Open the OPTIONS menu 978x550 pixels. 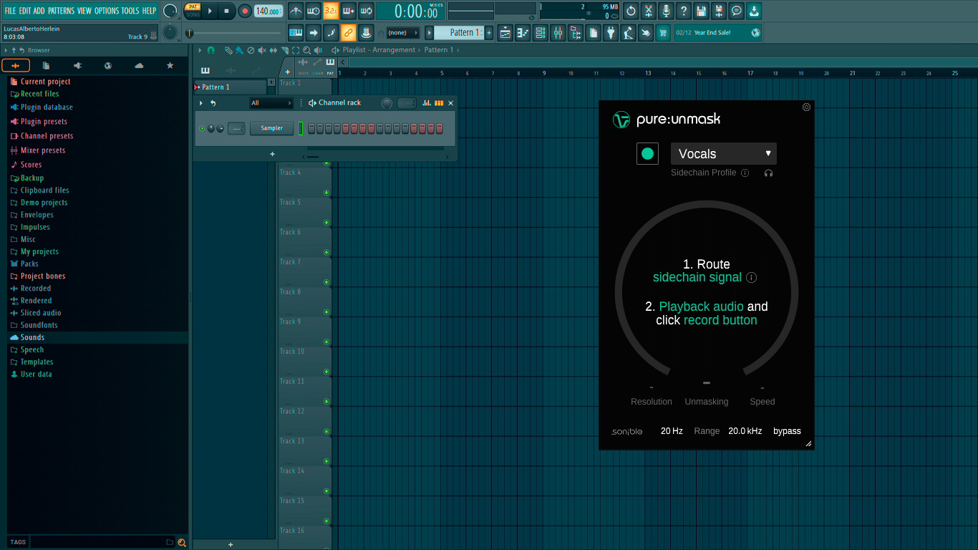pyautogui.click(x=107, y=11)
